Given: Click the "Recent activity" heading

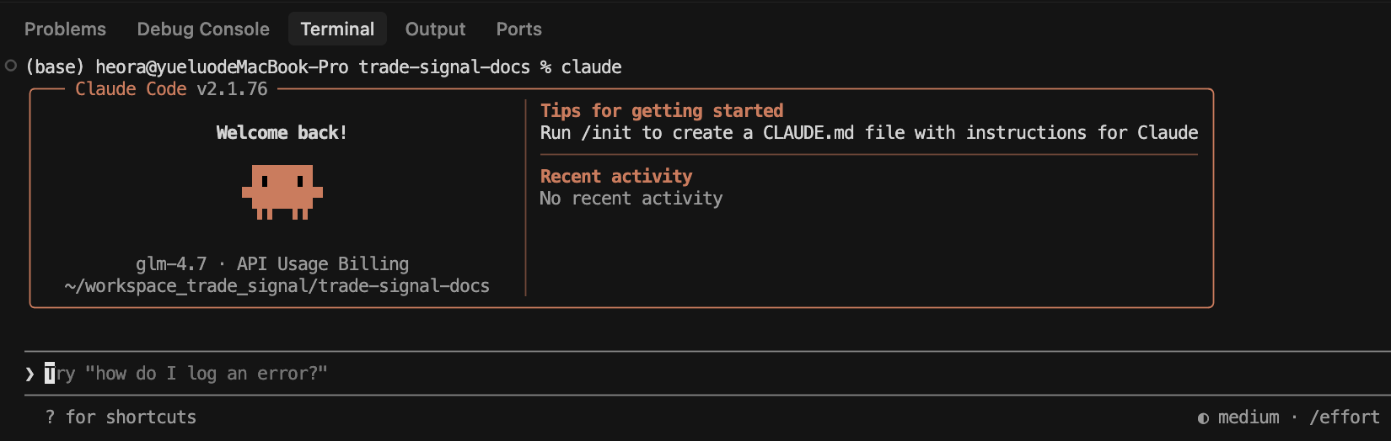Looking at the screenshot, I should (616, 177).
